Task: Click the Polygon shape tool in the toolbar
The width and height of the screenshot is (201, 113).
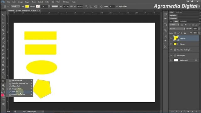Action: 3,81
